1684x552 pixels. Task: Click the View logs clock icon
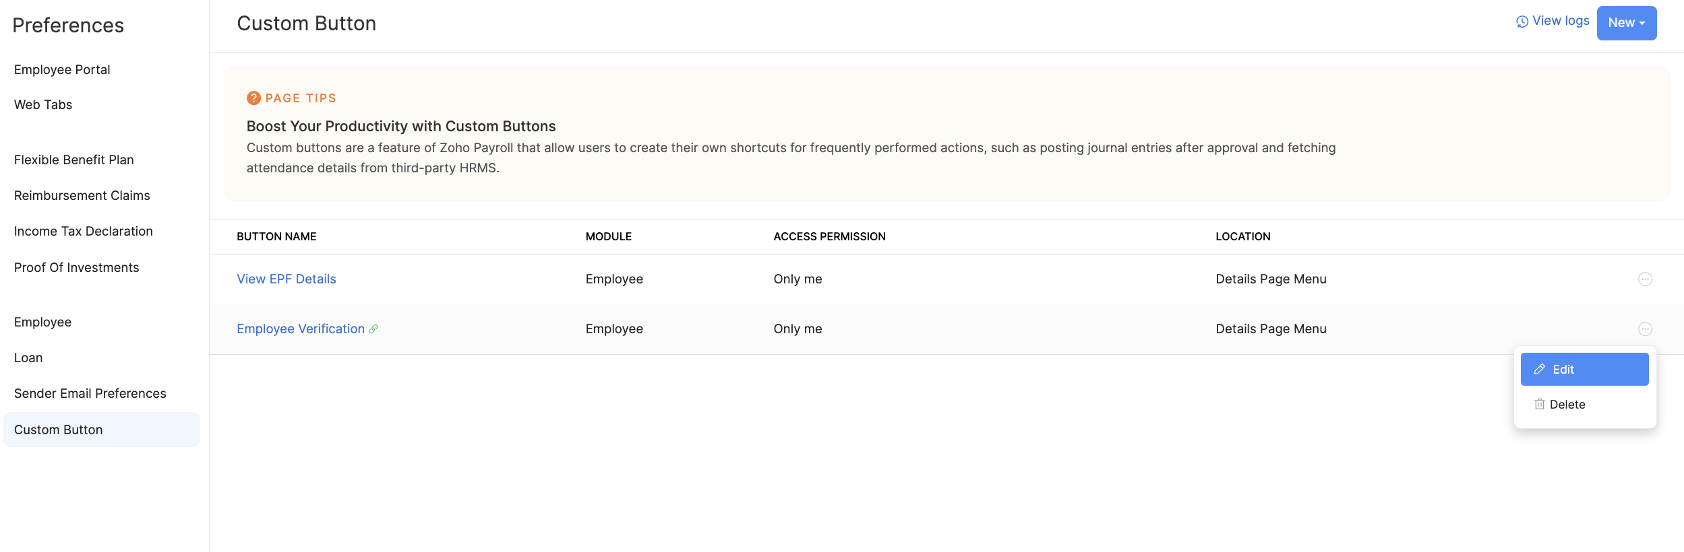[x=1522, y=22]
